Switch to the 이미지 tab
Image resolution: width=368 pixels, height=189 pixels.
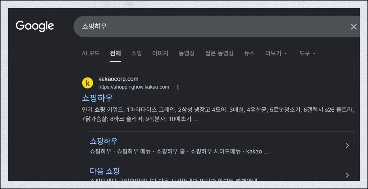pos(160,53)
